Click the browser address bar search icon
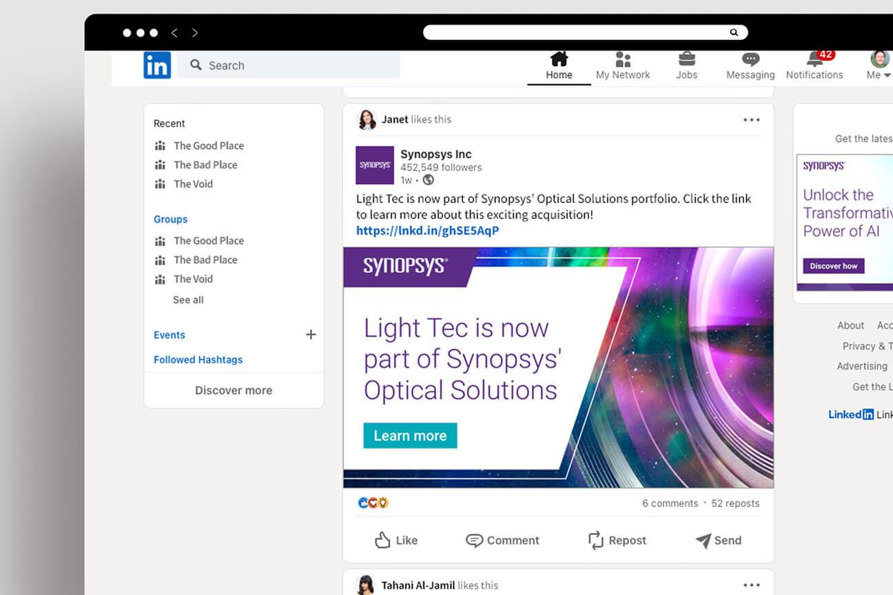This screenshot has height=595, width=893. tap(734, 32)
